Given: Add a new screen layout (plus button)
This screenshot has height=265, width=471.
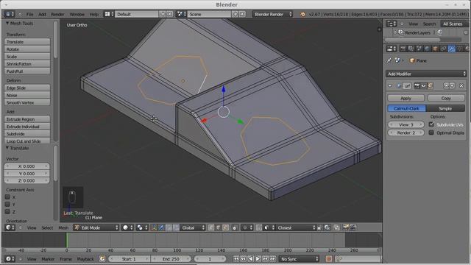Looking at the screenshot, I should click(x=163, y=14).
